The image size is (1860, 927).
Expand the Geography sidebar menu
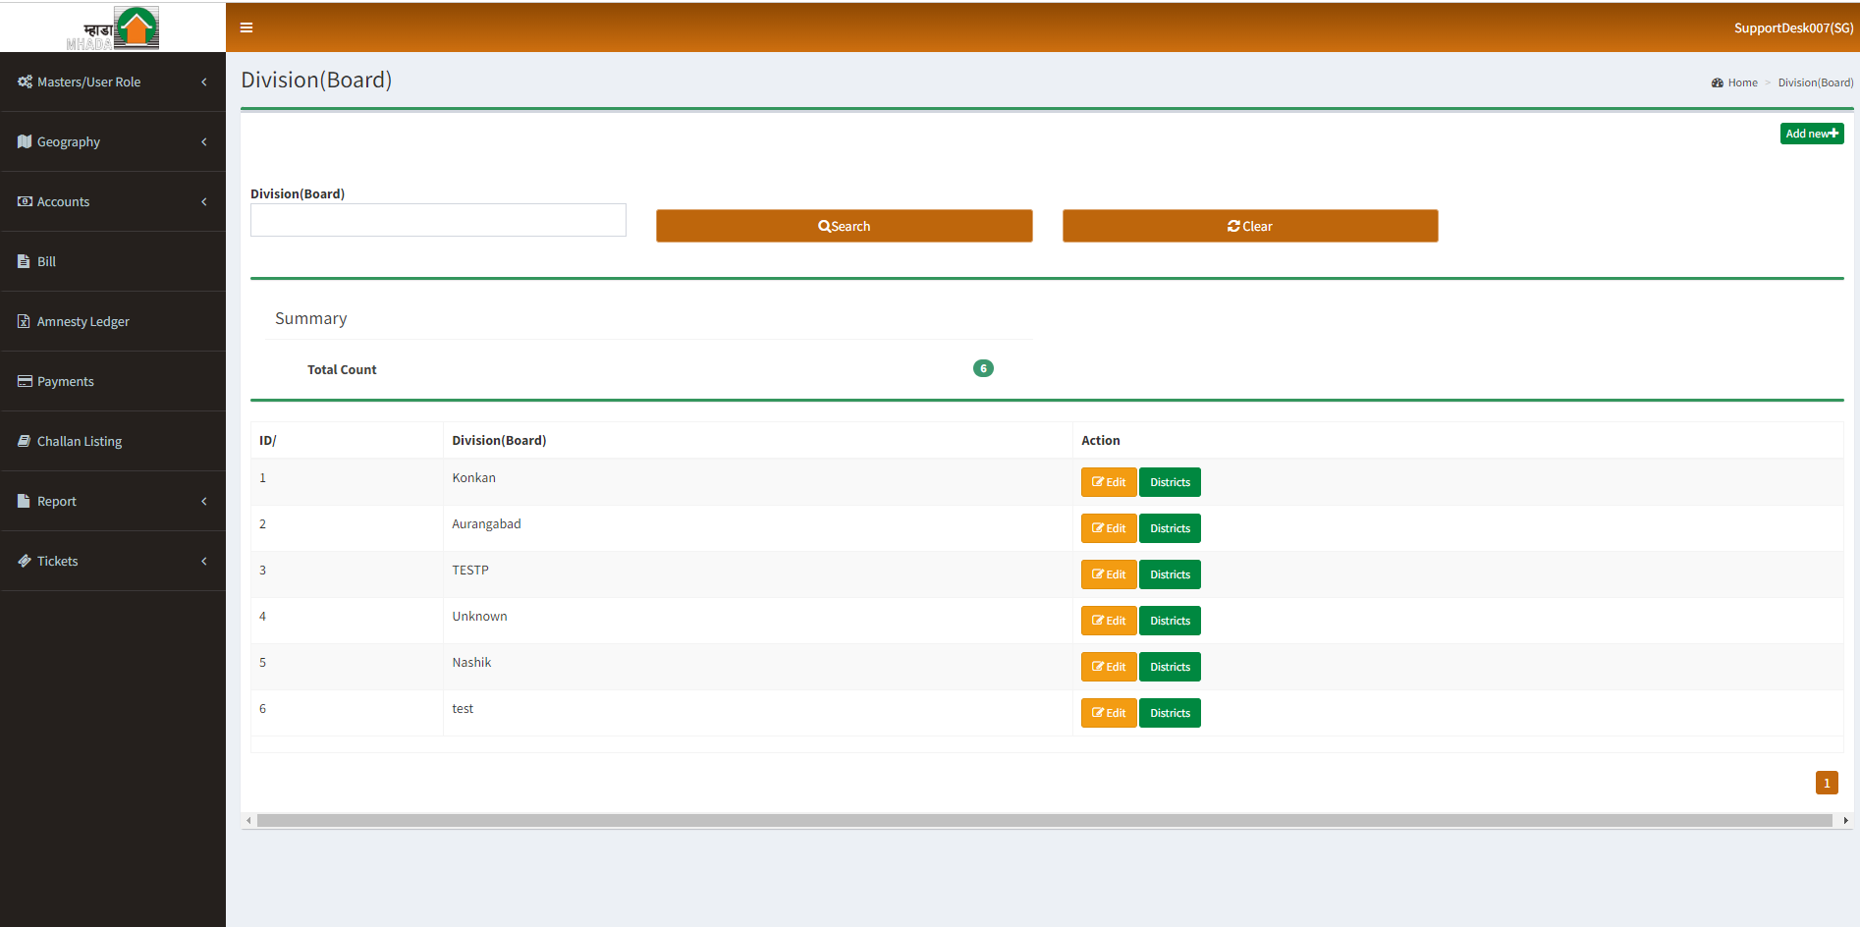click(x=204, y=141)
